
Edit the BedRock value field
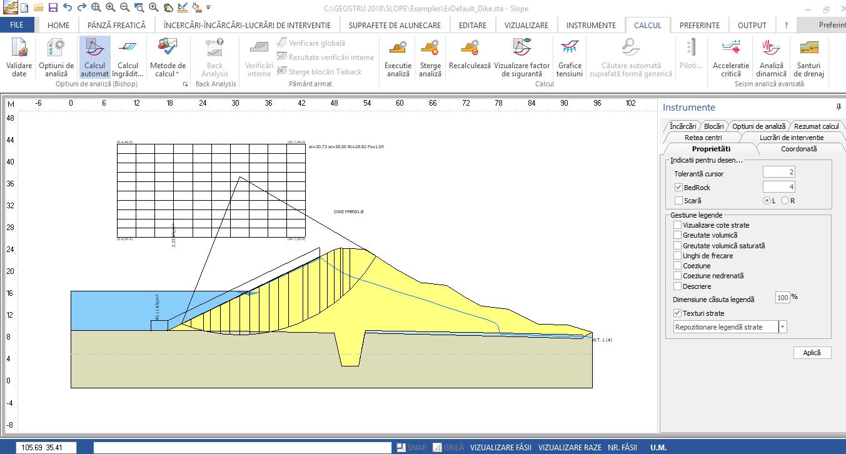pyautogui.click(x=779, y=187)
